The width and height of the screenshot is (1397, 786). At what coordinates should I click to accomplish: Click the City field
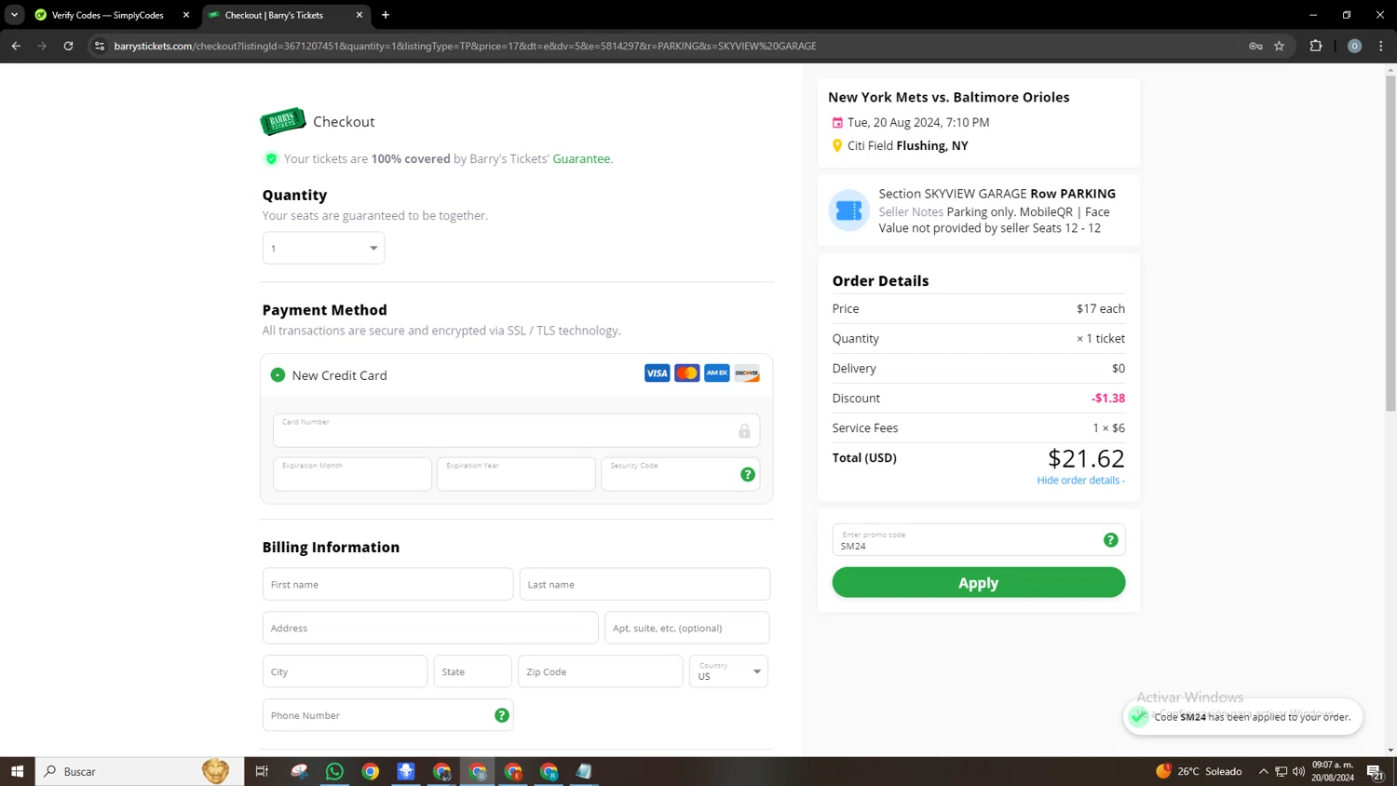pos(345,671)
